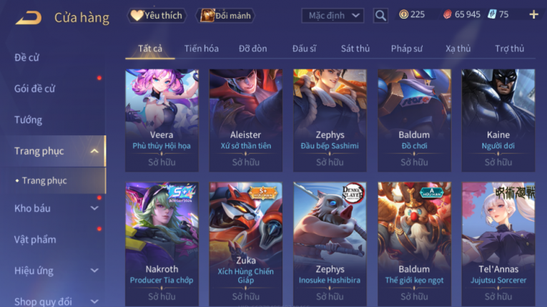Switch to the Sát thủ tab
Image resolution: width=547 pixels, height=307 pixels.
[355, 49]
